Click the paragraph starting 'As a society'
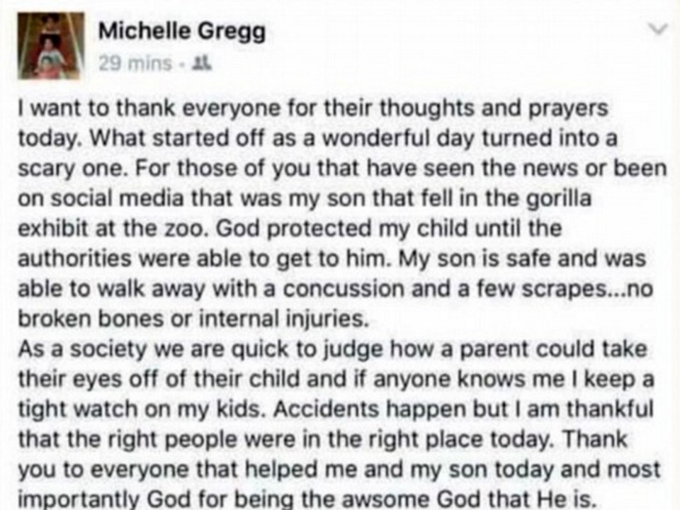 tap(339, 424)
